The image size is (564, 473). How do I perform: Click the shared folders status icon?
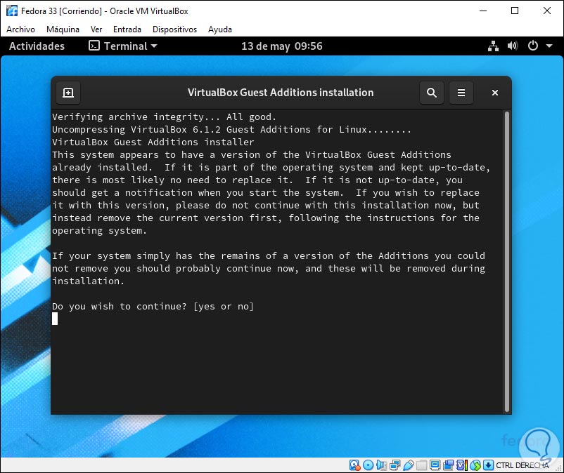click(x=421, y=465)
